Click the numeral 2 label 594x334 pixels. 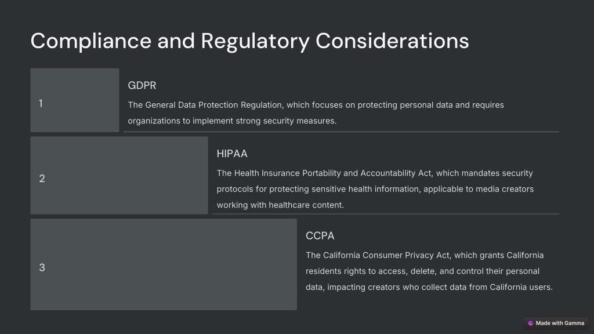pos(42,179)
